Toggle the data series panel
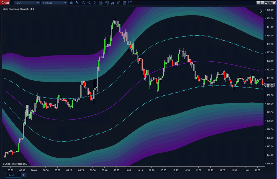277x179 pixels. pyautogui.click(x=131, y=3)
